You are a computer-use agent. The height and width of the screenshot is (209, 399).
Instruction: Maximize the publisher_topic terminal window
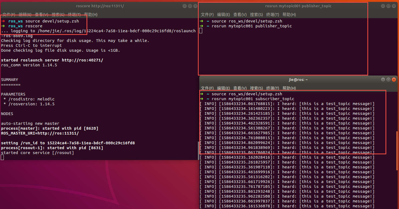388,6
